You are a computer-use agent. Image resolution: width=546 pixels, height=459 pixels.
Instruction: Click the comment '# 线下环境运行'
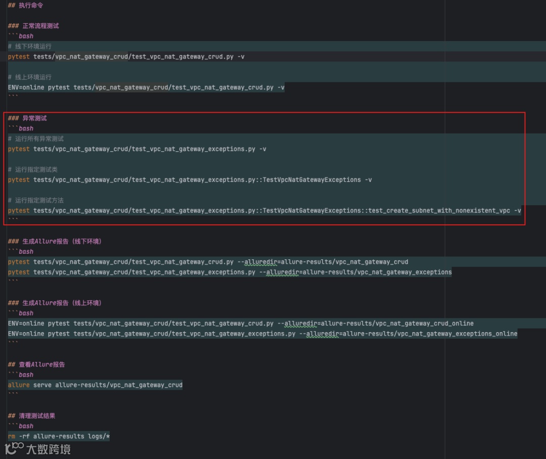30,47
